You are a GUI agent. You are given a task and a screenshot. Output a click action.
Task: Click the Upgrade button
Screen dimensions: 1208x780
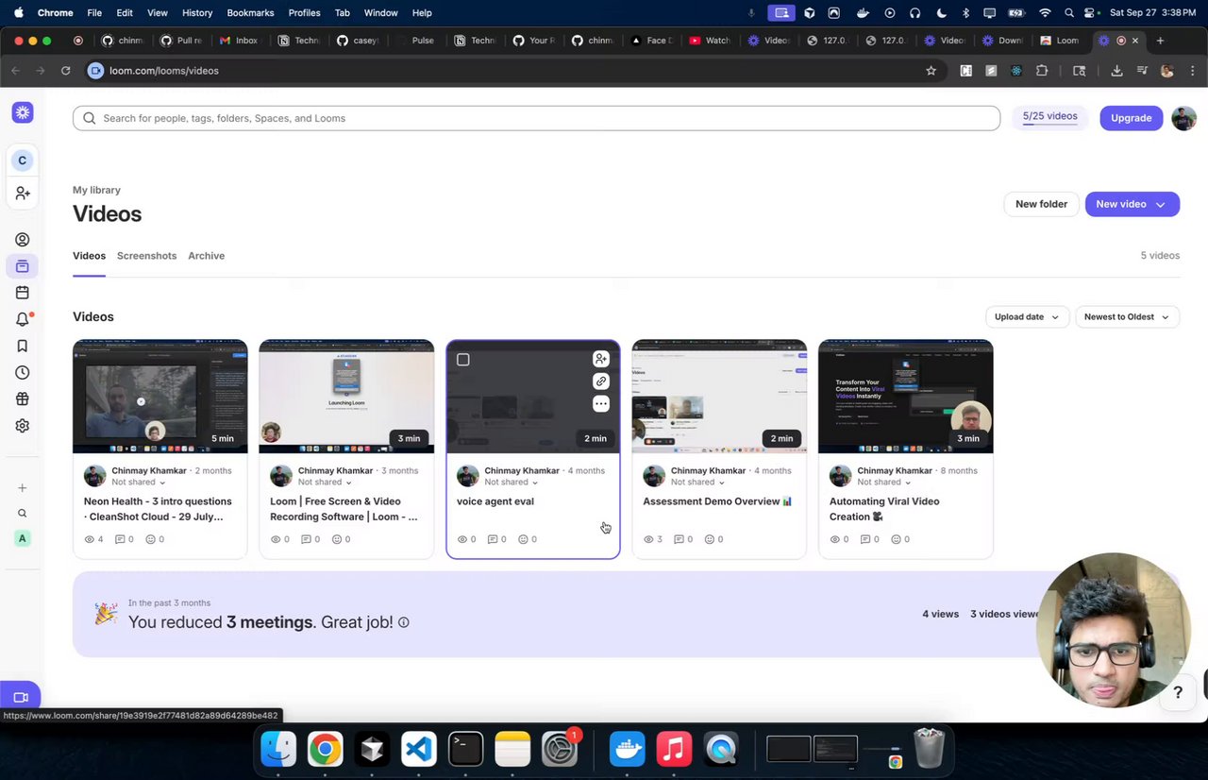[x=1131, y=118]
